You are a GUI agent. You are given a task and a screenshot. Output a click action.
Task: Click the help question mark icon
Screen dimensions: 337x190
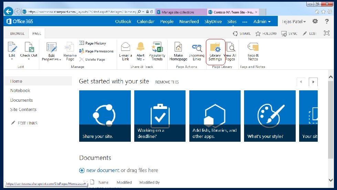(327, 21)
